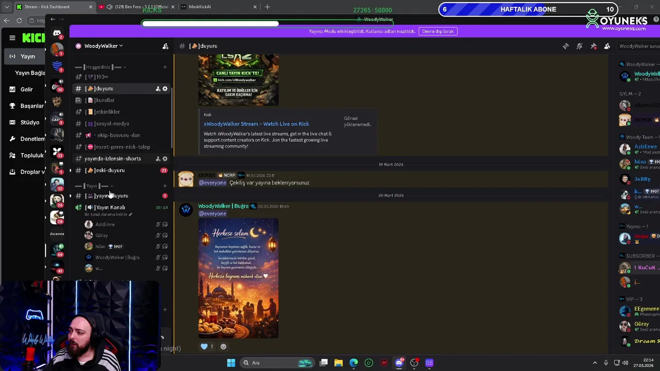Screen dimensions: 660x371
Task: Open settings gear for yayında-izlensin-shorts channel
Action: [x=165, y=159]
